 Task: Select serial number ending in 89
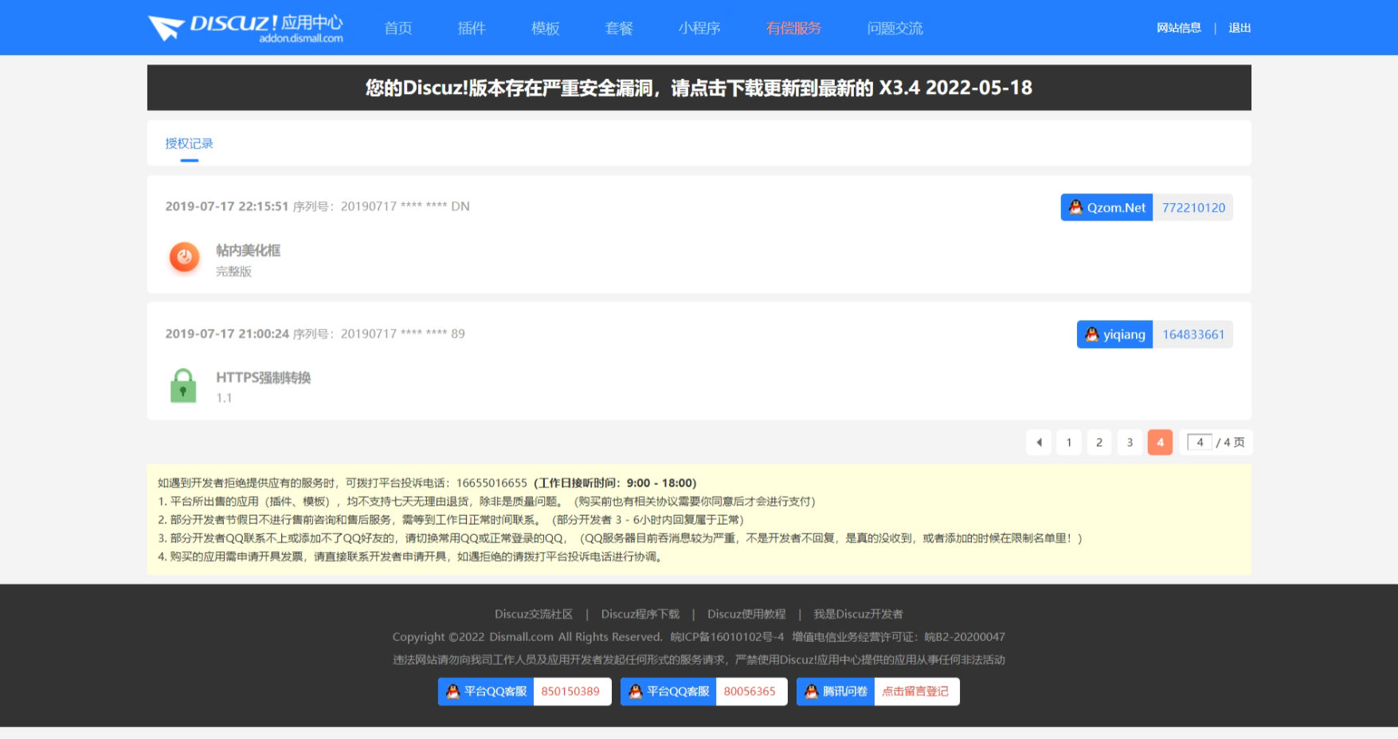coord(403,334)
